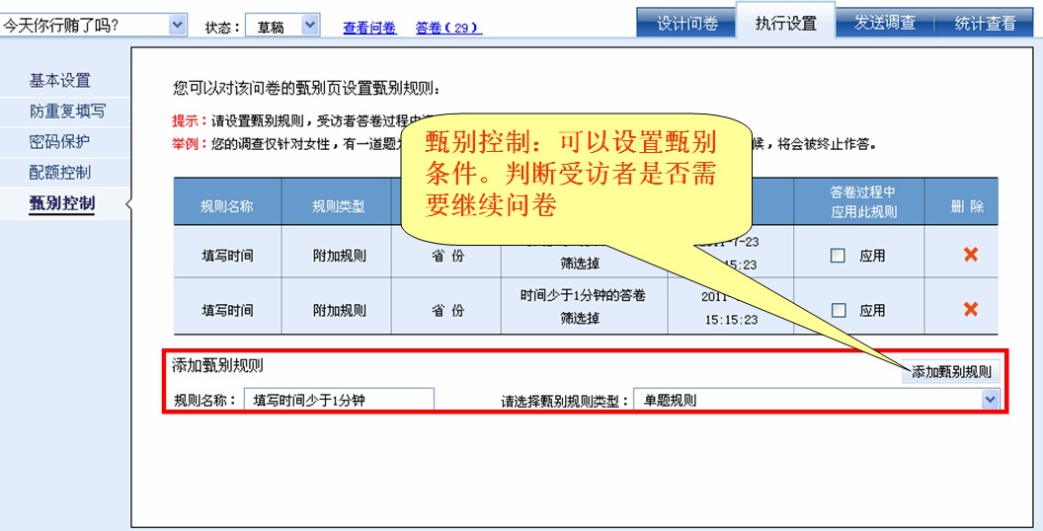The height and width of the screenshot is (531, 1043).
Task: Click the 规则名称 input field
Action: [x=338, y=401]
